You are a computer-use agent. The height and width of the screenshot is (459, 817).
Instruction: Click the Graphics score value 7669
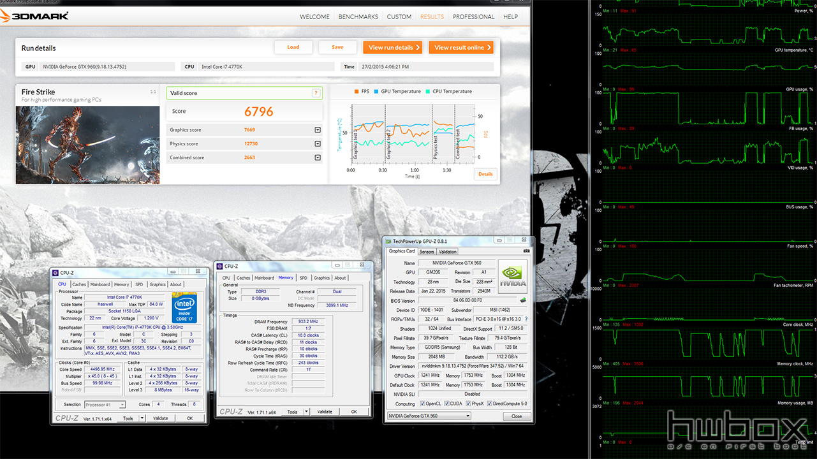[x=249, y=130]
